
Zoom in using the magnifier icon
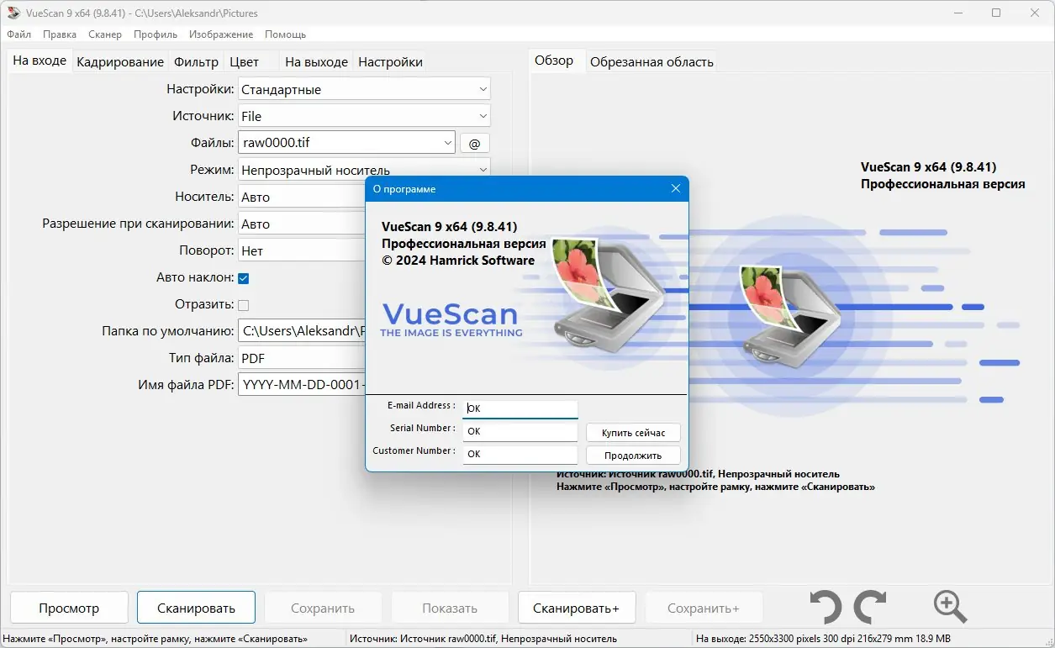click(x=950, y=607)
